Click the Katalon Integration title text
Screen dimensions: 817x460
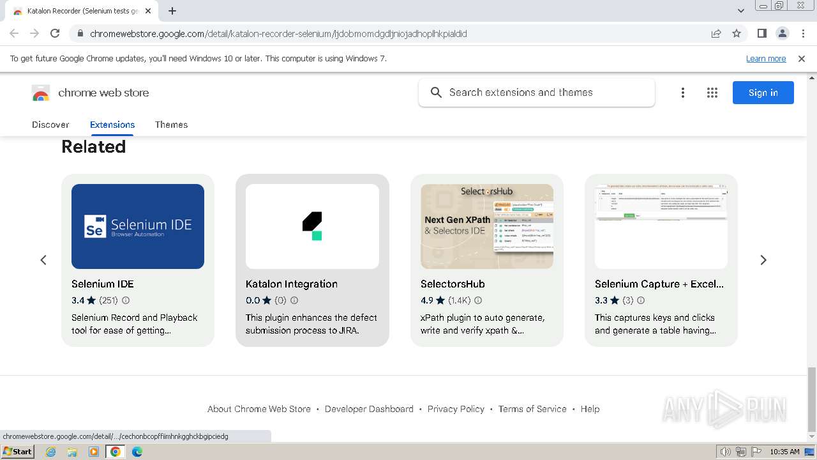292,284
